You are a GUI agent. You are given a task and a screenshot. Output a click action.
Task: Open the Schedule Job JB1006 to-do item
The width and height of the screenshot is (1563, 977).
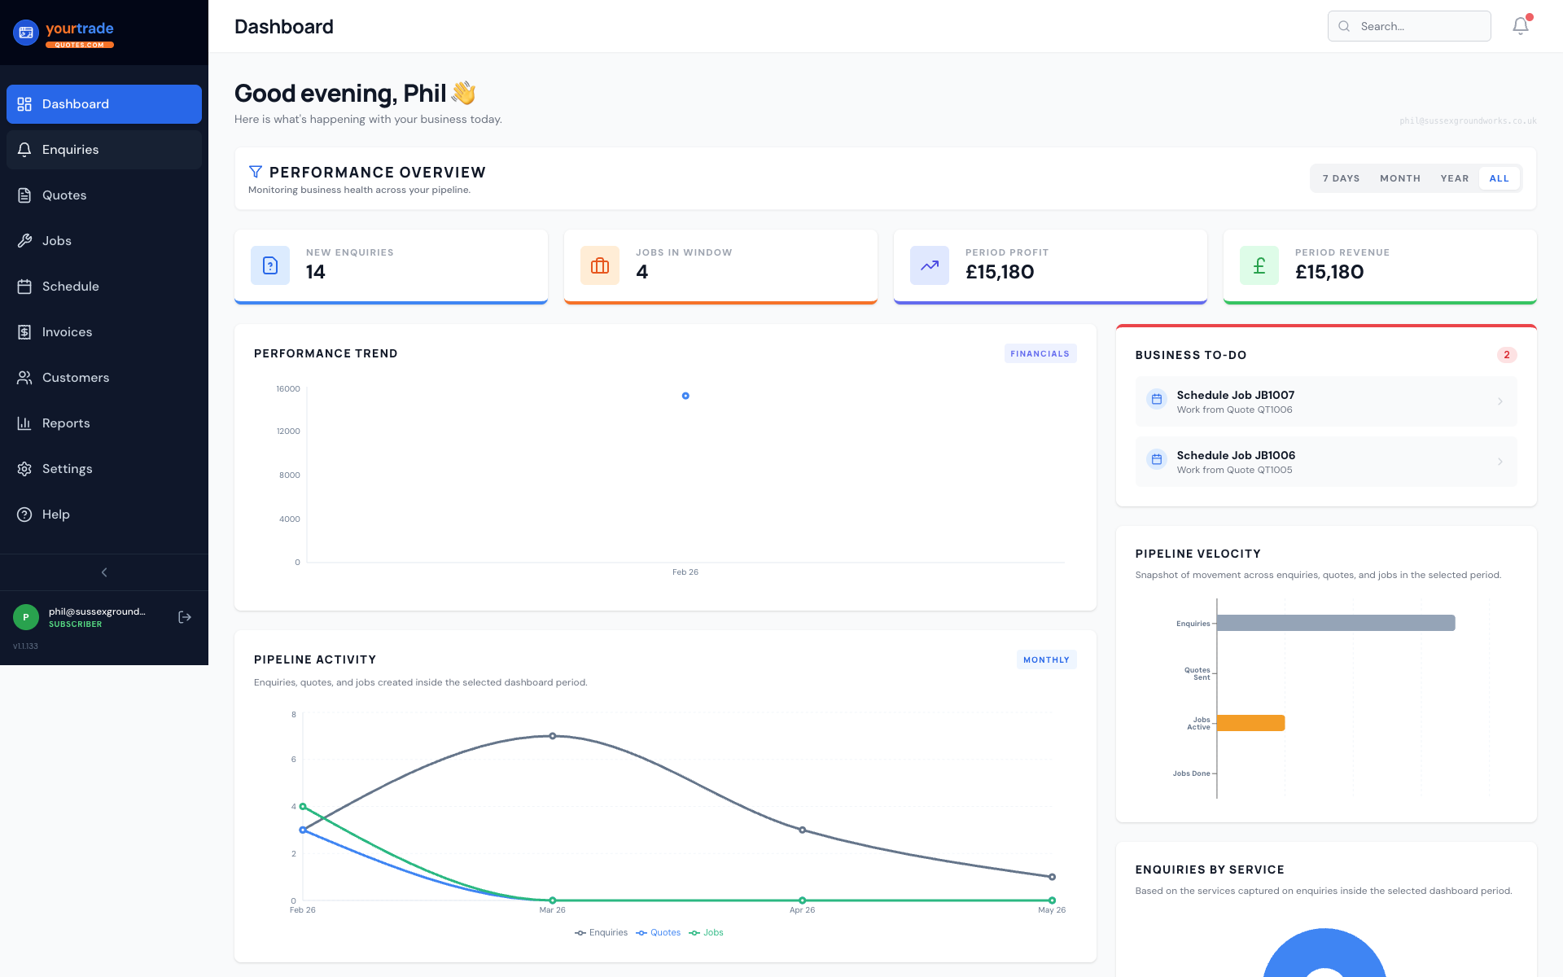pyautogui.click(x=1326, y=462)
